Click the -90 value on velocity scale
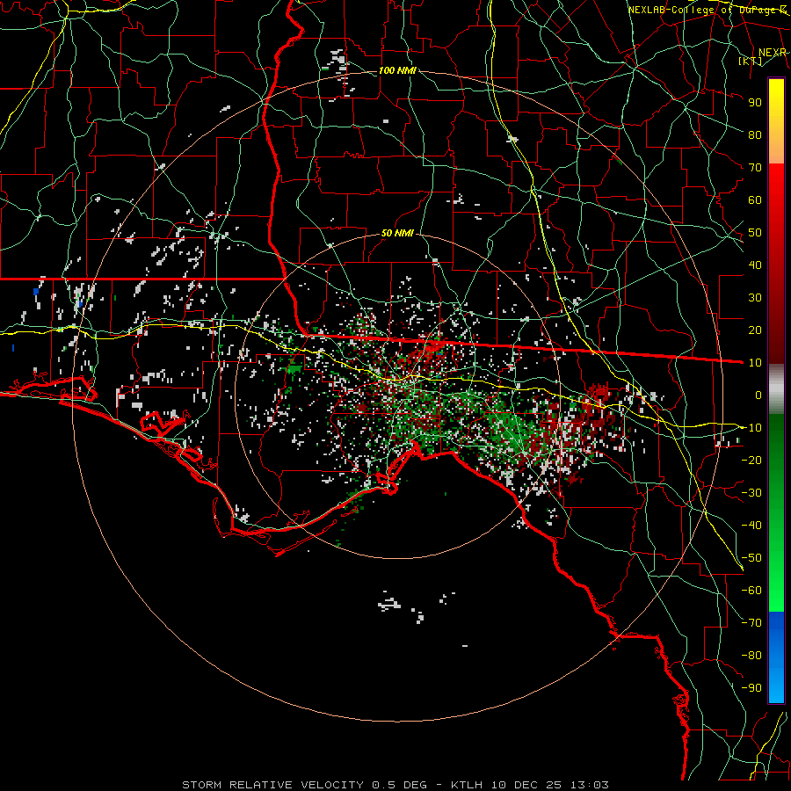 click(751, 688)
